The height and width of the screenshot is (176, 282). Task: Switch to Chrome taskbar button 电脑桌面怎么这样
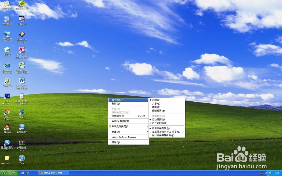[x=53, y=173]
